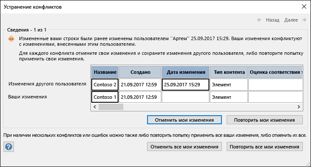This screenshot has width=311, height=167.
Task: Go back using the left arrow icon
Action: [x=259, y=20]
